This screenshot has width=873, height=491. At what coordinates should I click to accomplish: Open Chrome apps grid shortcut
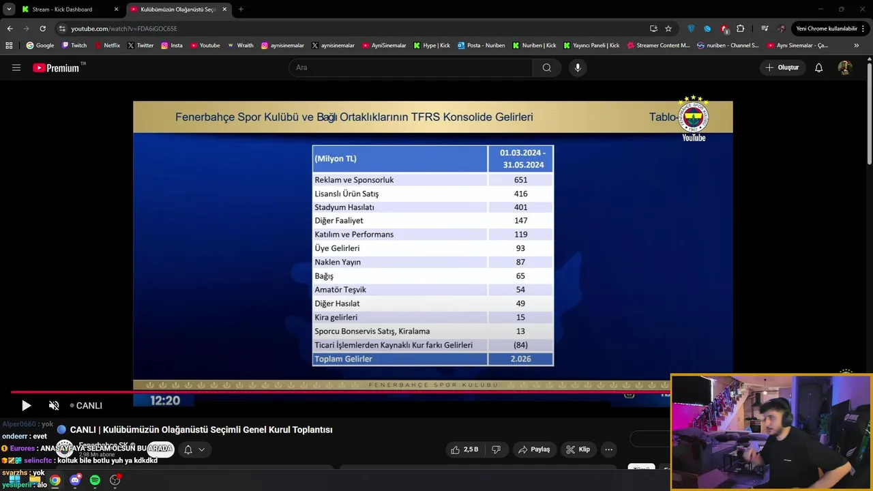[x=9, y=46]
